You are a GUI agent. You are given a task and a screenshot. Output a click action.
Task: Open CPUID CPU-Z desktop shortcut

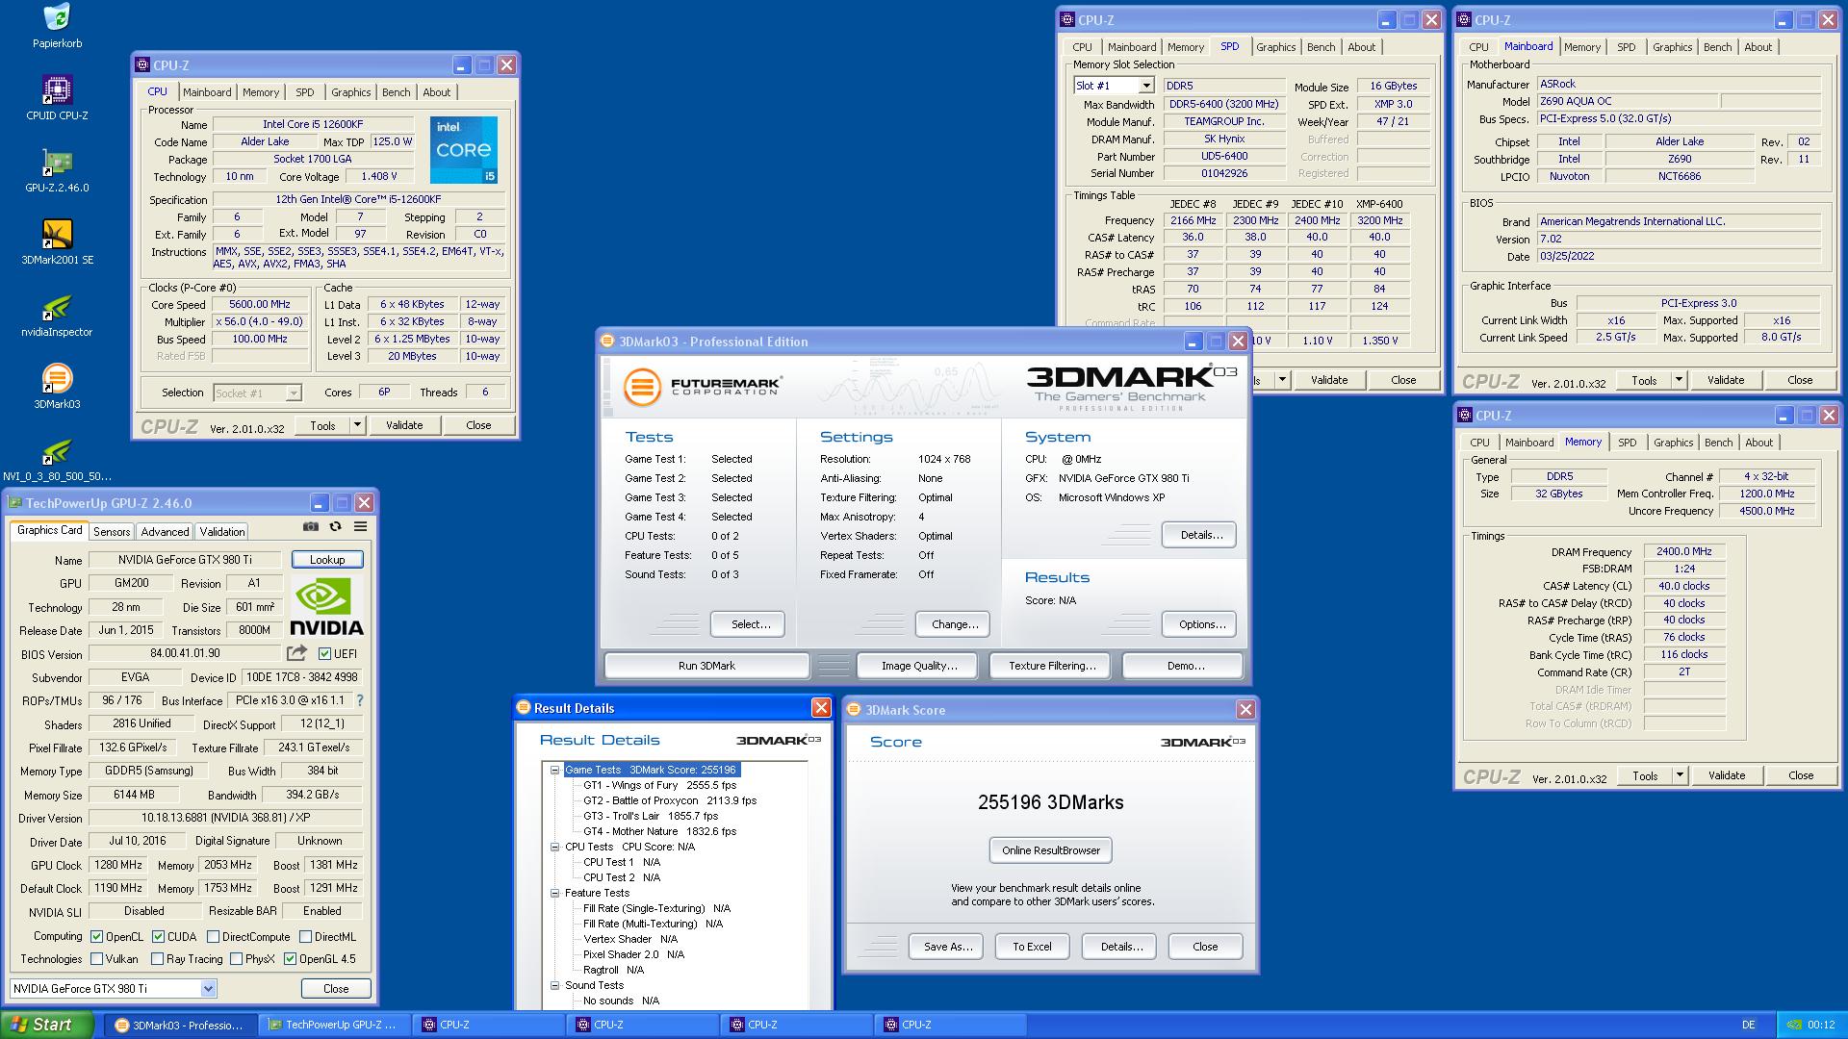click(57, 97)
